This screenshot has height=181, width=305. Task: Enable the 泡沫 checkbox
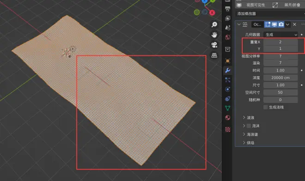pos(249,126)
